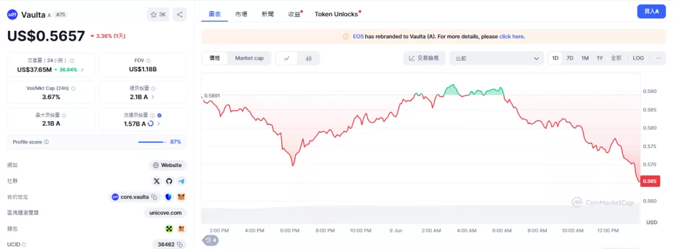The height and width of the screenshot is (249, 673).
Task: Toggle the LOG scale option
Action: click(638, 58)
